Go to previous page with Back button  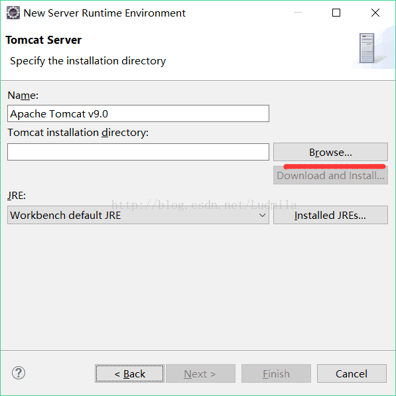pos(129,373)
